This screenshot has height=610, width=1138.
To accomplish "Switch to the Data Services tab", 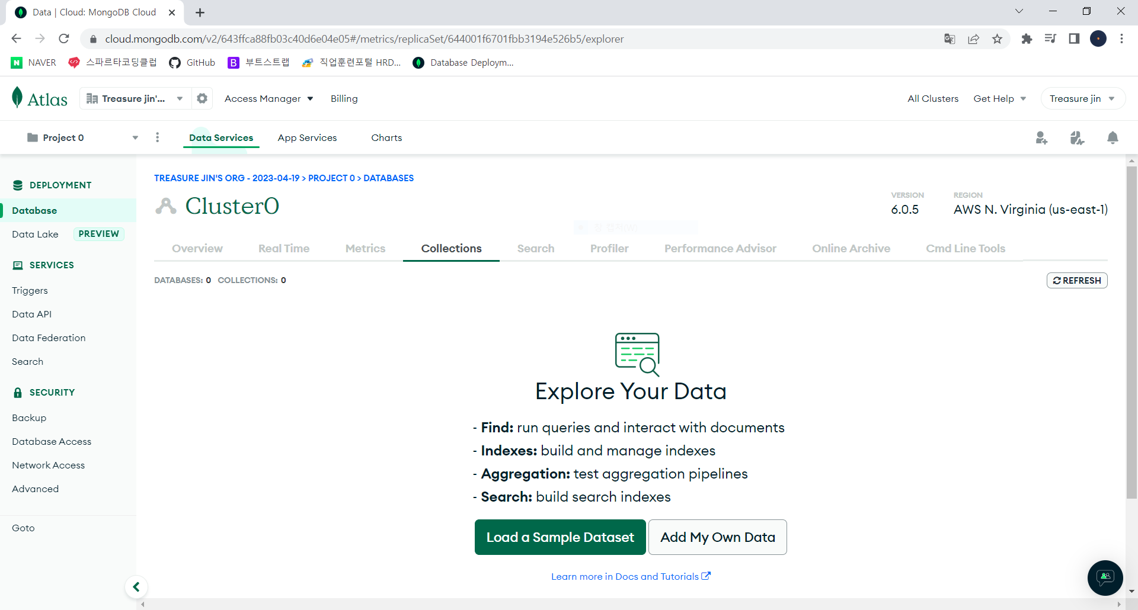I will click(221, 138).
